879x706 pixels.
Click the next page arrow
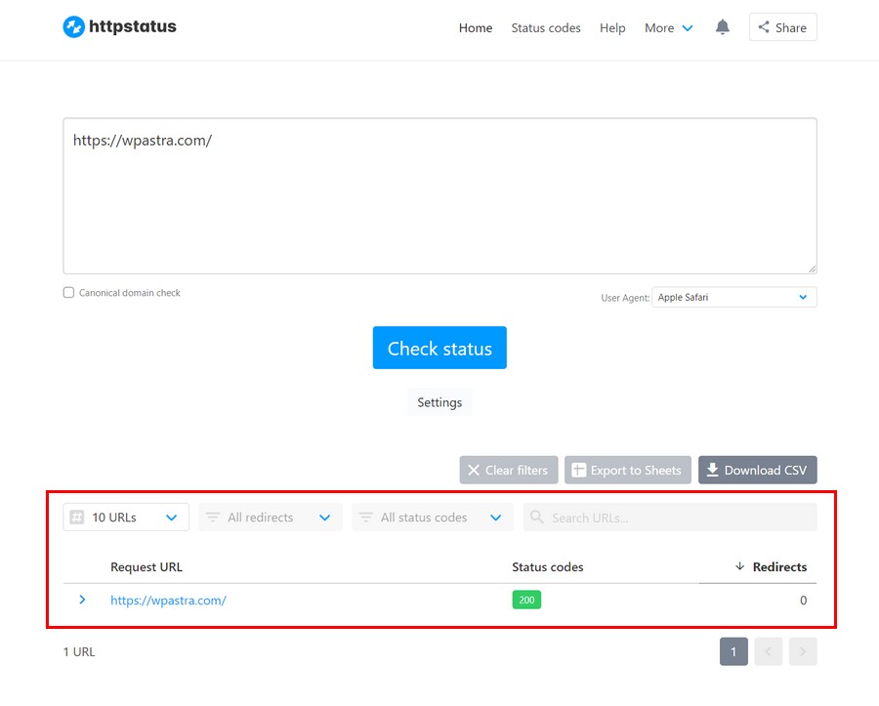pos(803,651)
